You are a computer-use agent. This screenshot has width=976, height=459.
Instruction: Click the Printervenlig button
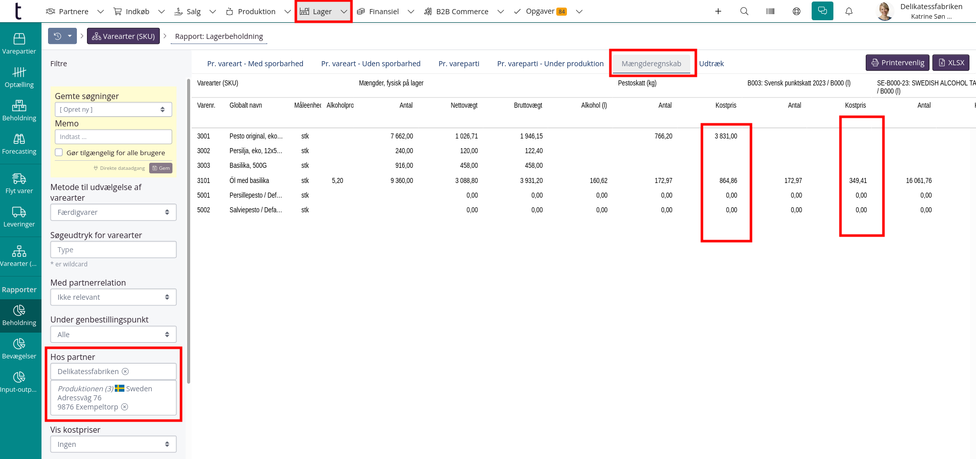[x=897, y=63]
